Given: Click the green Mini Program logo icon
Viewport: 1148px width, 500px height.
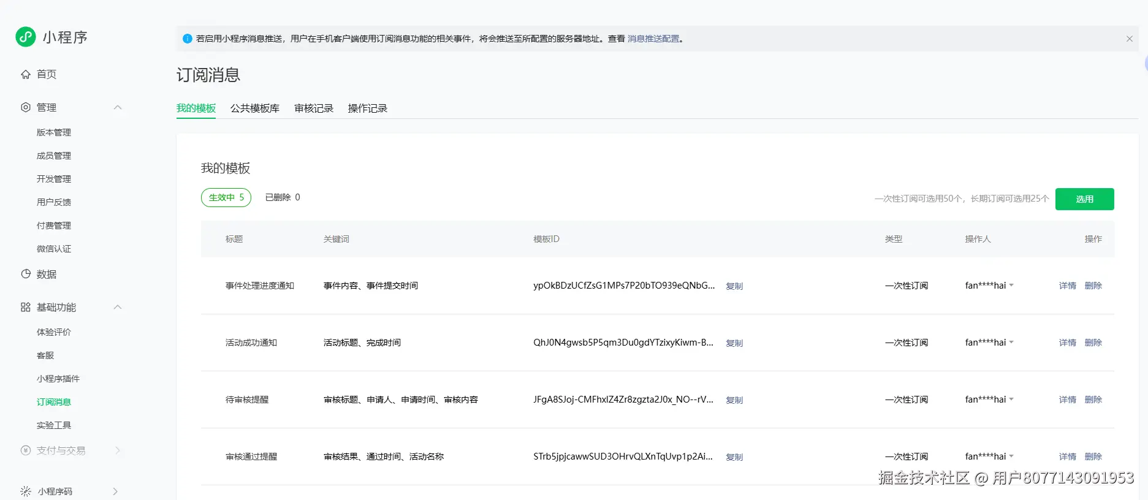Looking at the screenshot, I should [26, 37].
